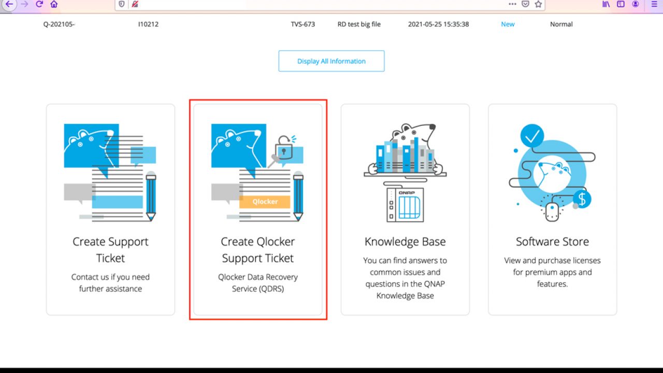Go back with the browser back arrow
This screenshot has width=663, height=373.
[9, 4]
